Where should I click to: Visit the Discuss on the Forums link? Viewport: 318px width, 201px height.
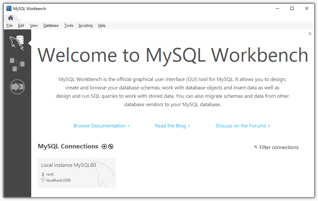click(x=243, y=126)
